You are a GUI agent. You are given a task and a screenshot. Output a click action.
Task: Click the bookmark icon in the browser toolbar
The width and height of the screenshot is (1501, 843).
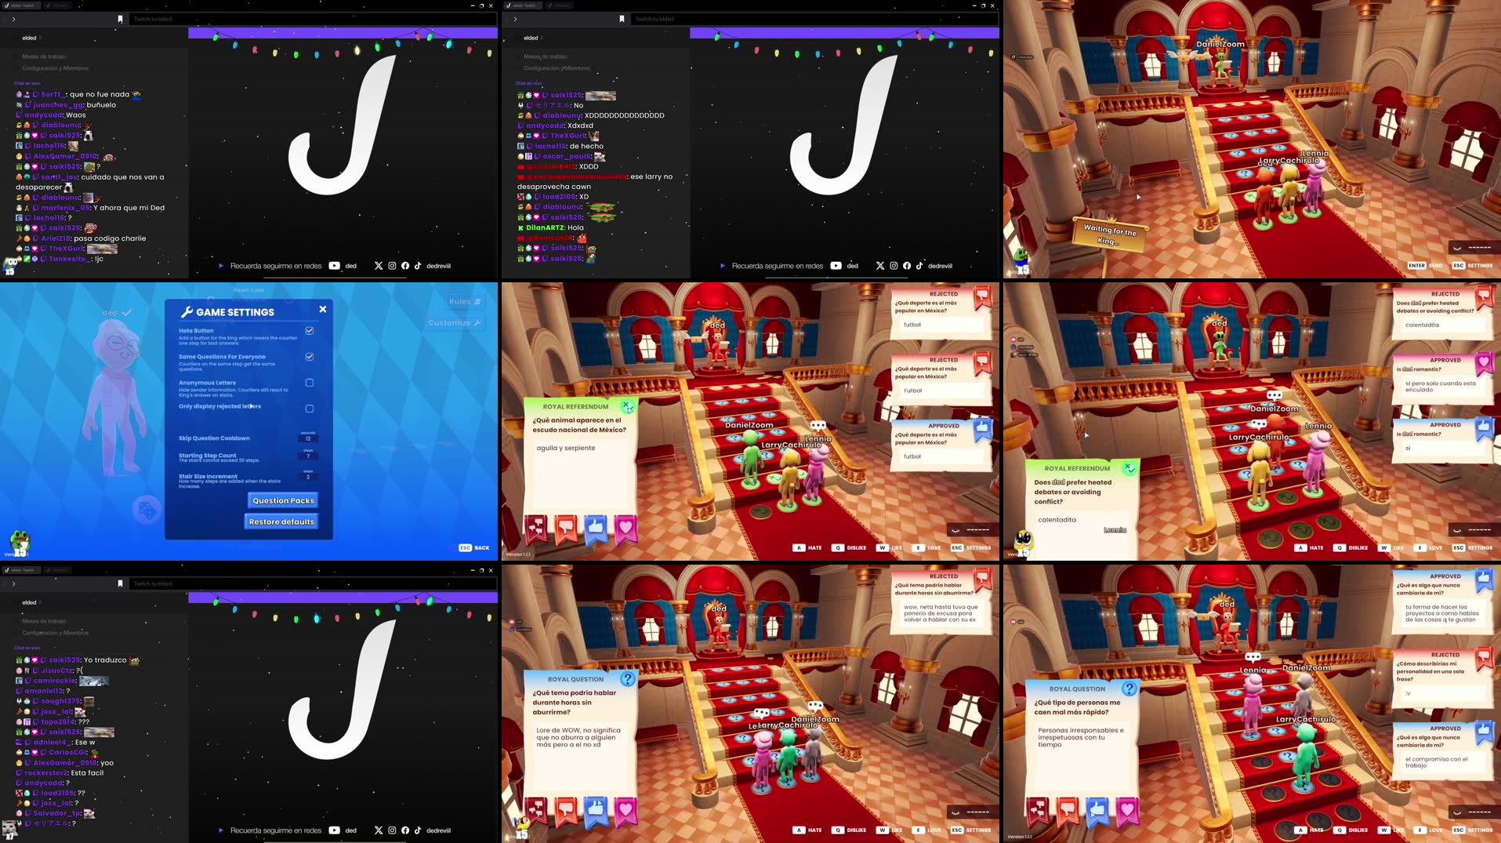click(x=118, y=19)
